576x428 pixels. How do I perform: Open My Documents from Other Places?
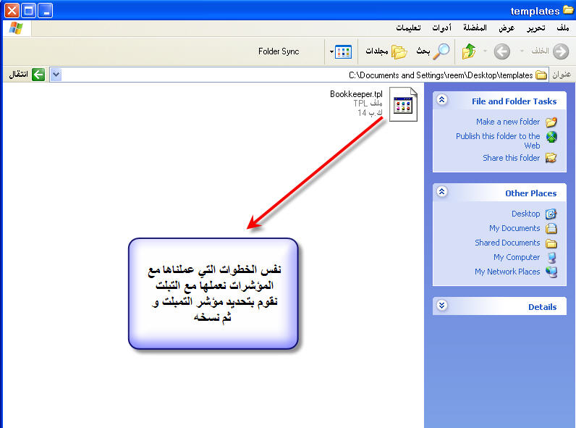[514, 228]
